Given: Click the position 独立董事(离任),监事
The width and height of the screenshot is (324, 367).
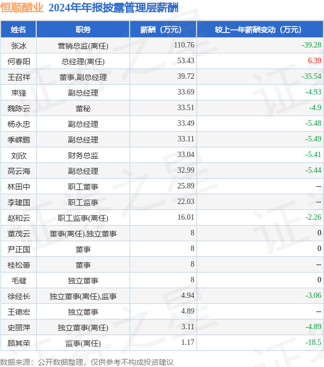Looking at the screenshot, I should [83, 296].
